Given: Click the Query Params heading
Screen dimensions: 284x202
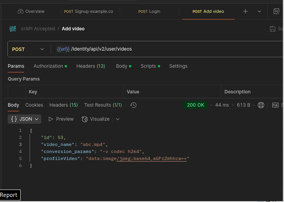Looking at the screenshot, I should (24, 79).
